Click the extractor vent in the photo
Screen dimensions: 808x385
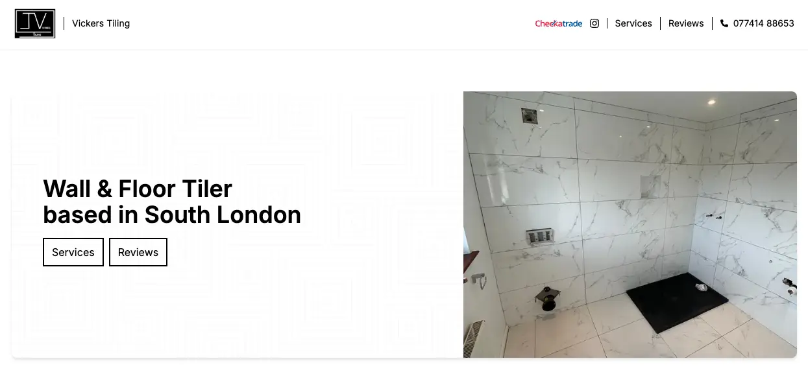click(530, 115)
